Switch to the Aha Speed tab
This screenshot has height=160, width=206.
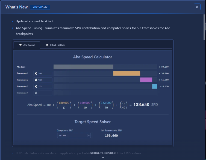tap(27, 45)
